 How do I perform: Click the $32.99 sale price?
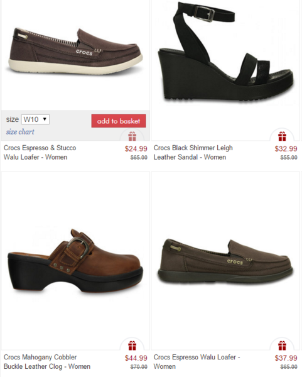pyautogui.click(x=286, y=149)
